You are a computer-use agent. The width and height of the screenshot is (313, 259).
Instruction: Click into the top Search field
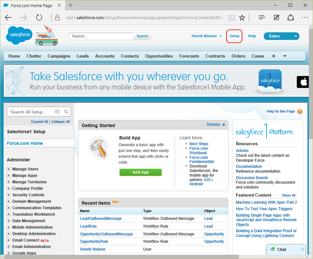pos(101,36)
